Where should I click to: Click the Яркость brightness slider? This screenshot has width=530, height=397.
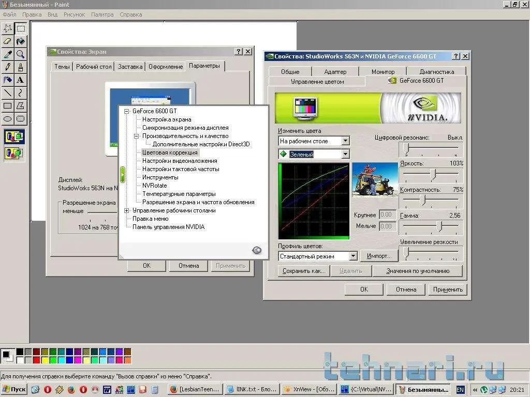click(x=433, y=175)
